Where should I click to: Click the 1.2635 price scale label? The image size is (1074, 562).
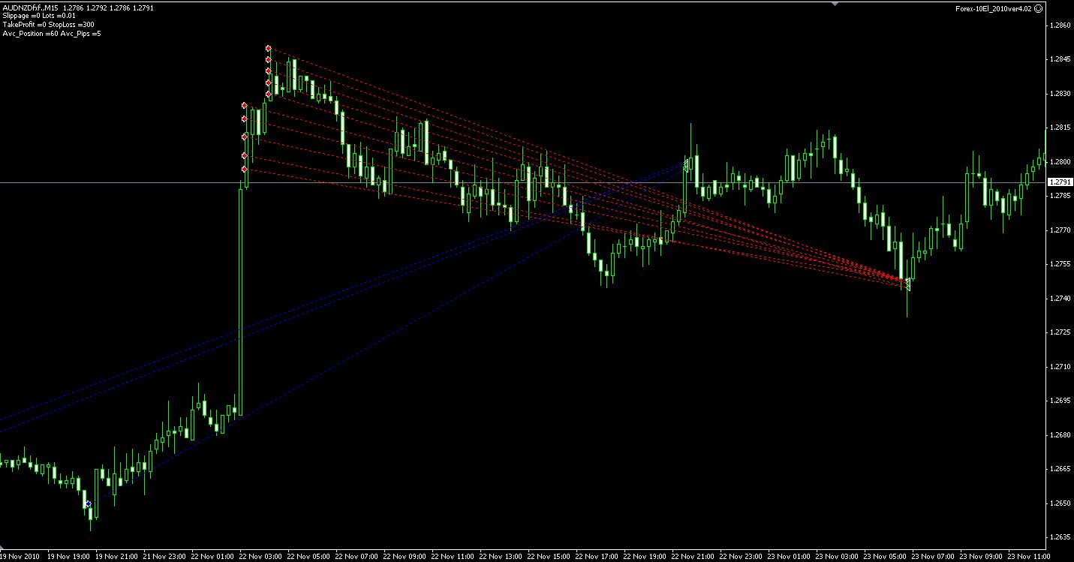(x=1060, y=537)
